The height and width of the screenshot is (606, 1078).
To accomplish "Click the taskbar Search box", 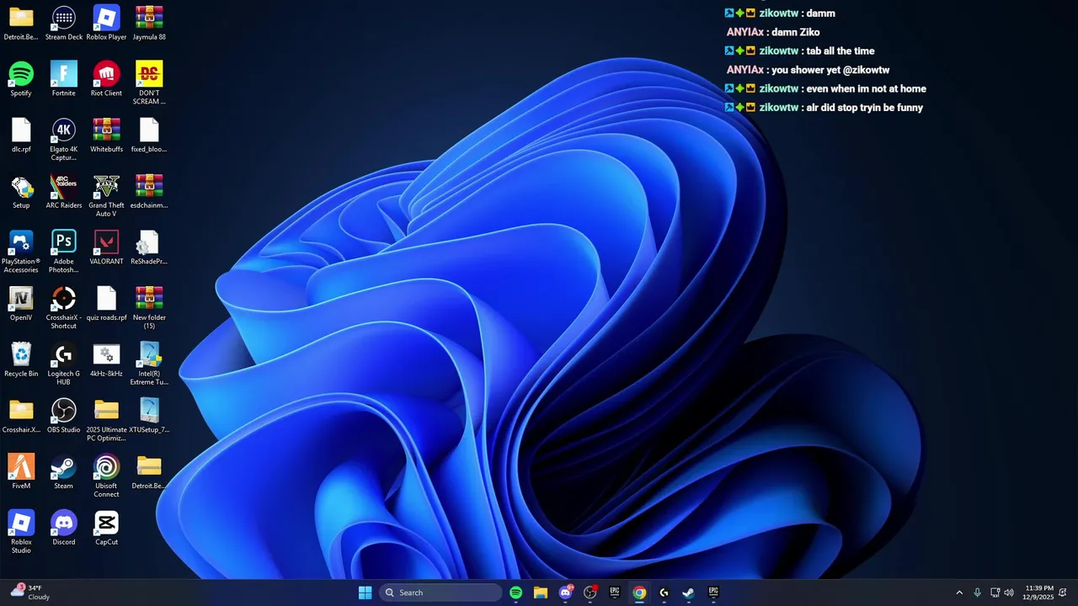I will click(440, 593).
